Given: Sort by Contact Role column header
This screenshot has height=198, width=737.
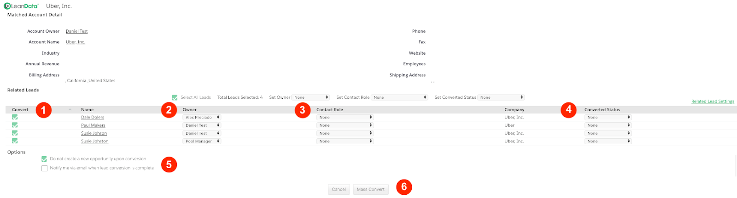Looking at the screenshot, I should [x=329, y=110].
